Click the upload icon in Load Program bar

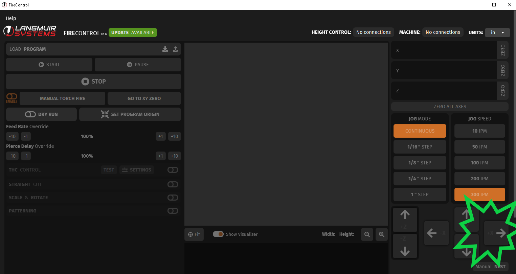pos(175,49)
